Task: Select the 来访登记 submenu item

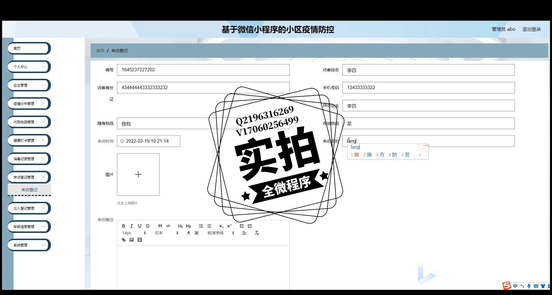Action: click(29, 190)
